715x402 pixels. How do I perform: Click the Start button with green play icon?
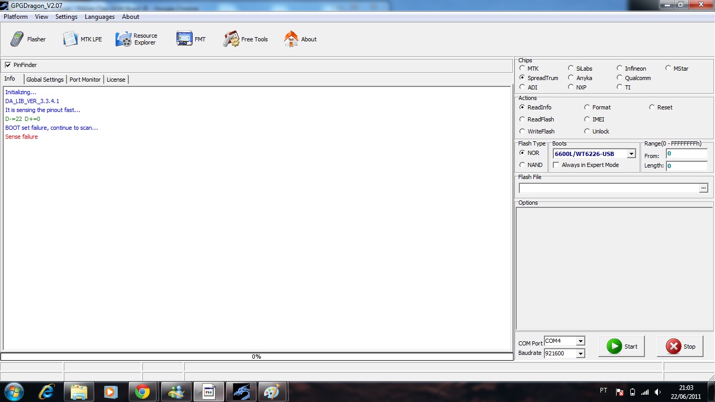click(621, 347)
